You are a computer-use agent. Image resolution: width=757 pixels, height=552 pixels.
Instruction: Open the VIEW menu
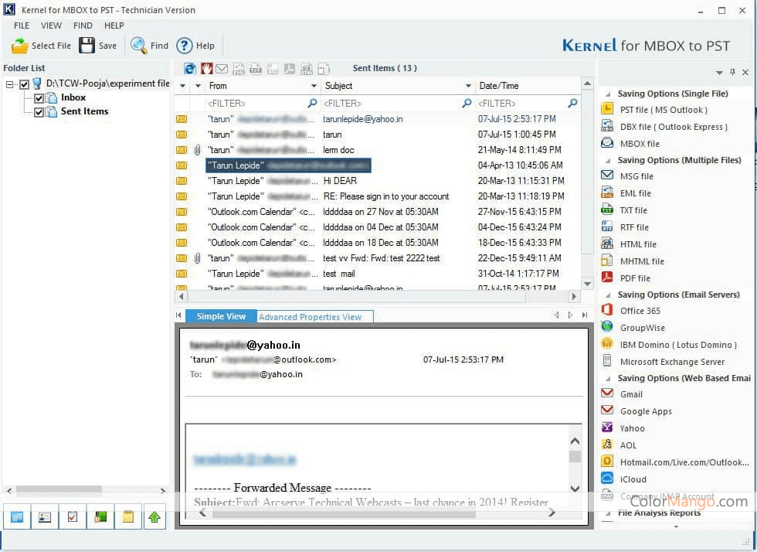[52, 26]
